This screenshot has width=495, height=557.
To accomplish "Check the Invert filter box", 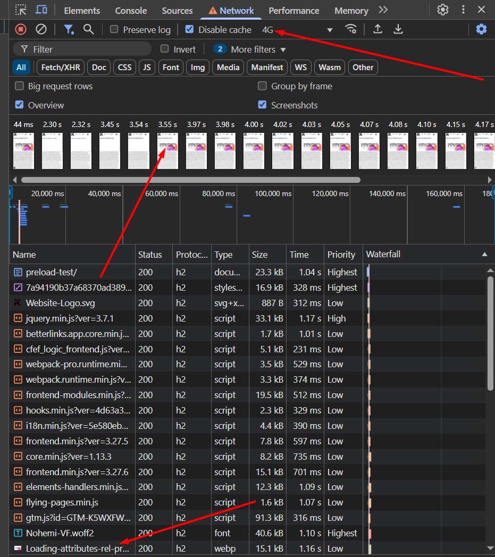I will click(164, 49).
